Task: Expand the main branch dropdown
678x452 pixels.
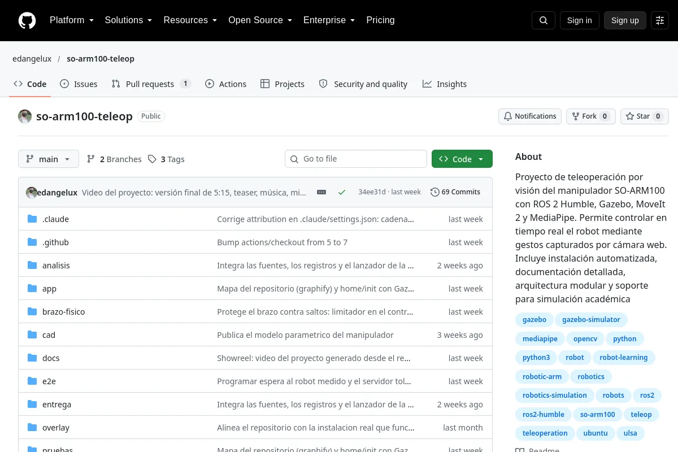Action: [49, 159]
